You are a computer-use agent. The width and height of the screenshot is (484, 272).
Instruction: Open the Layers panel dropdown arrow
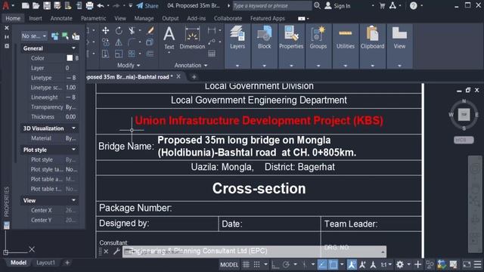pyautogui.click(x=237, y=66)
